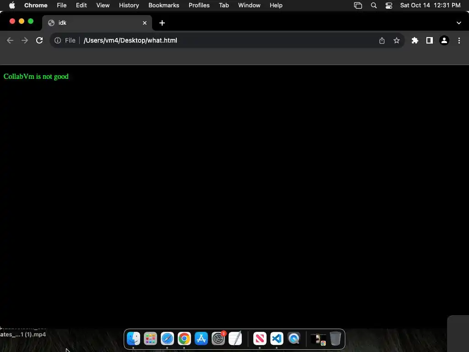The width and height of the screenshot is (469, 352).
Task: Click the 'CollabVm is not good' text
Action: [x=36, y=77]
